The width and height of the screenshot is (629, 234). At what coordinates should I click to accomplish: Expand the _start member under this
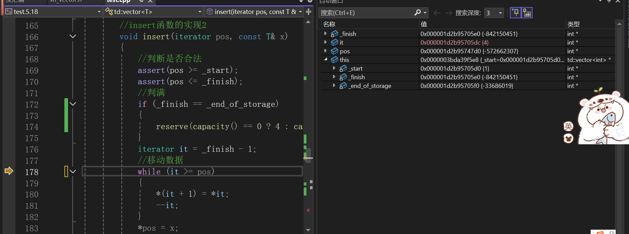(x=334, y=68)
